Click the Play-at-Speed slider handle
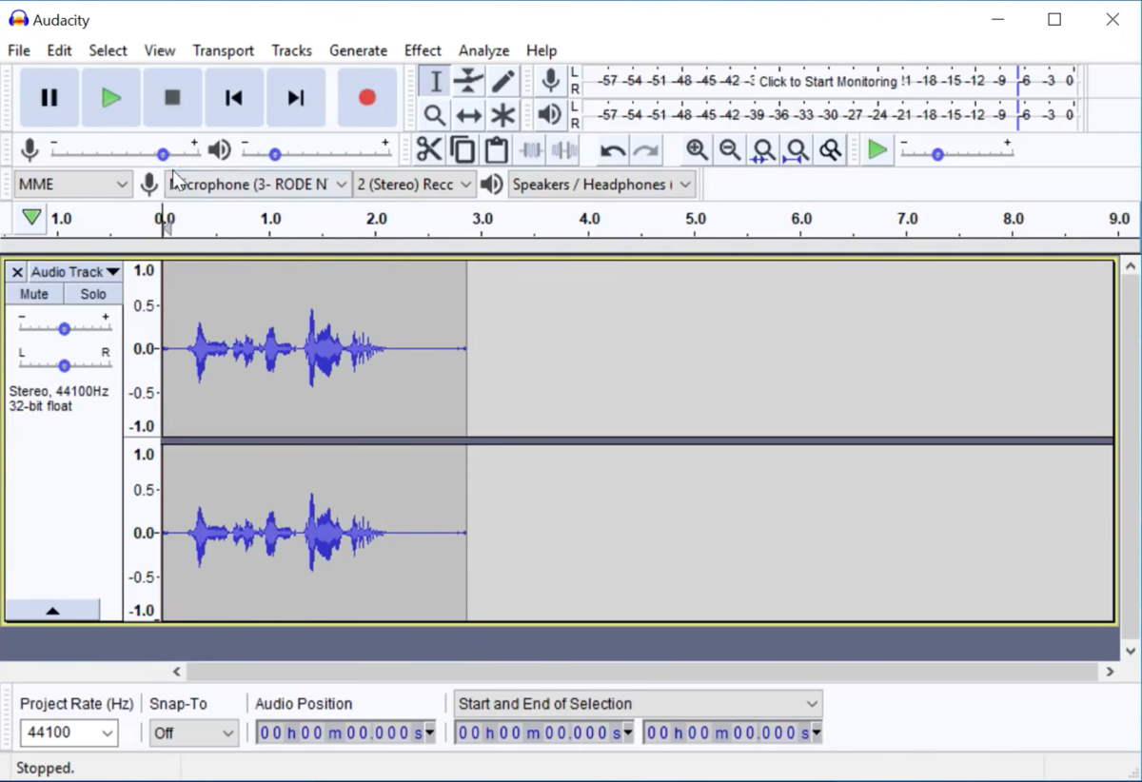Viewport: 1142px width, 782px height. (937, 154)
